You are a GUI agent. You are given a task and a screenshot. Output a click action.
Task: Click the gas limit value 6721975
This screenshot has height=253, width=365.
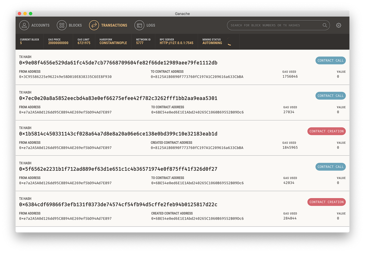(84, 43)
